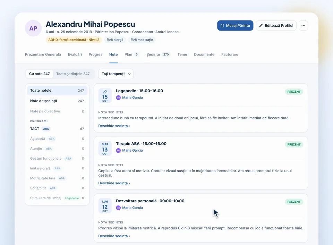Select Toate notele in the sidebar
The height and width of the screenshot is (245, 333).
(57, 91)
